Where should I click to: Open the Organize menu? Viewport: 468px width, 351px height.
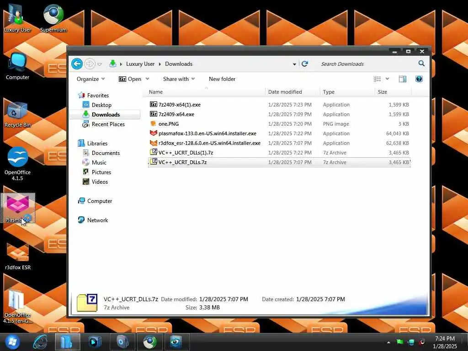91,79
